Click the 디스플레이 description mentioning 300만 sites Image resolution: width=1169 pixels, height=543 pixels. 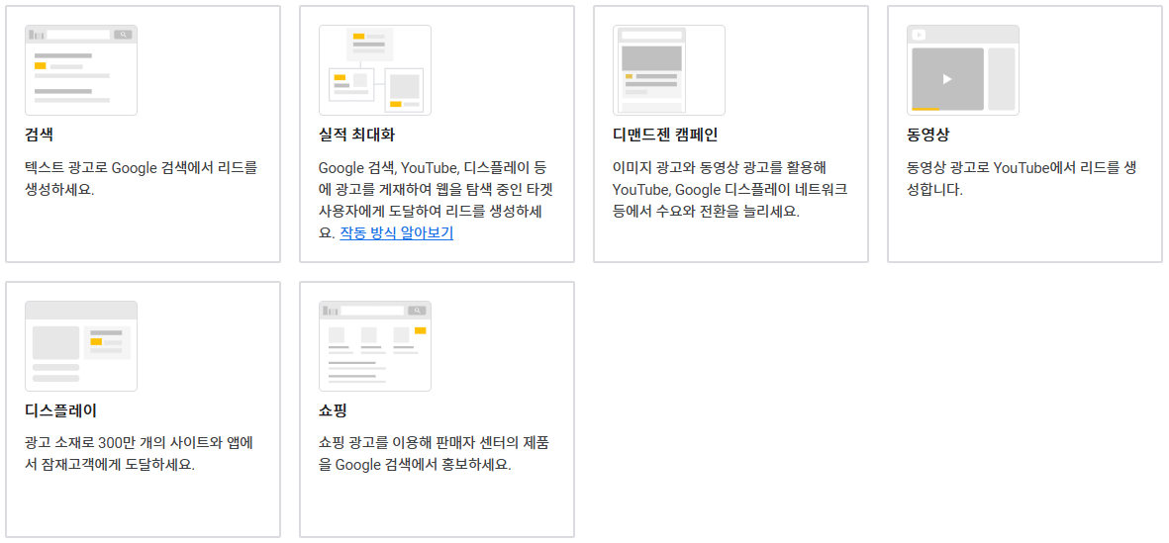click(141, 453)
